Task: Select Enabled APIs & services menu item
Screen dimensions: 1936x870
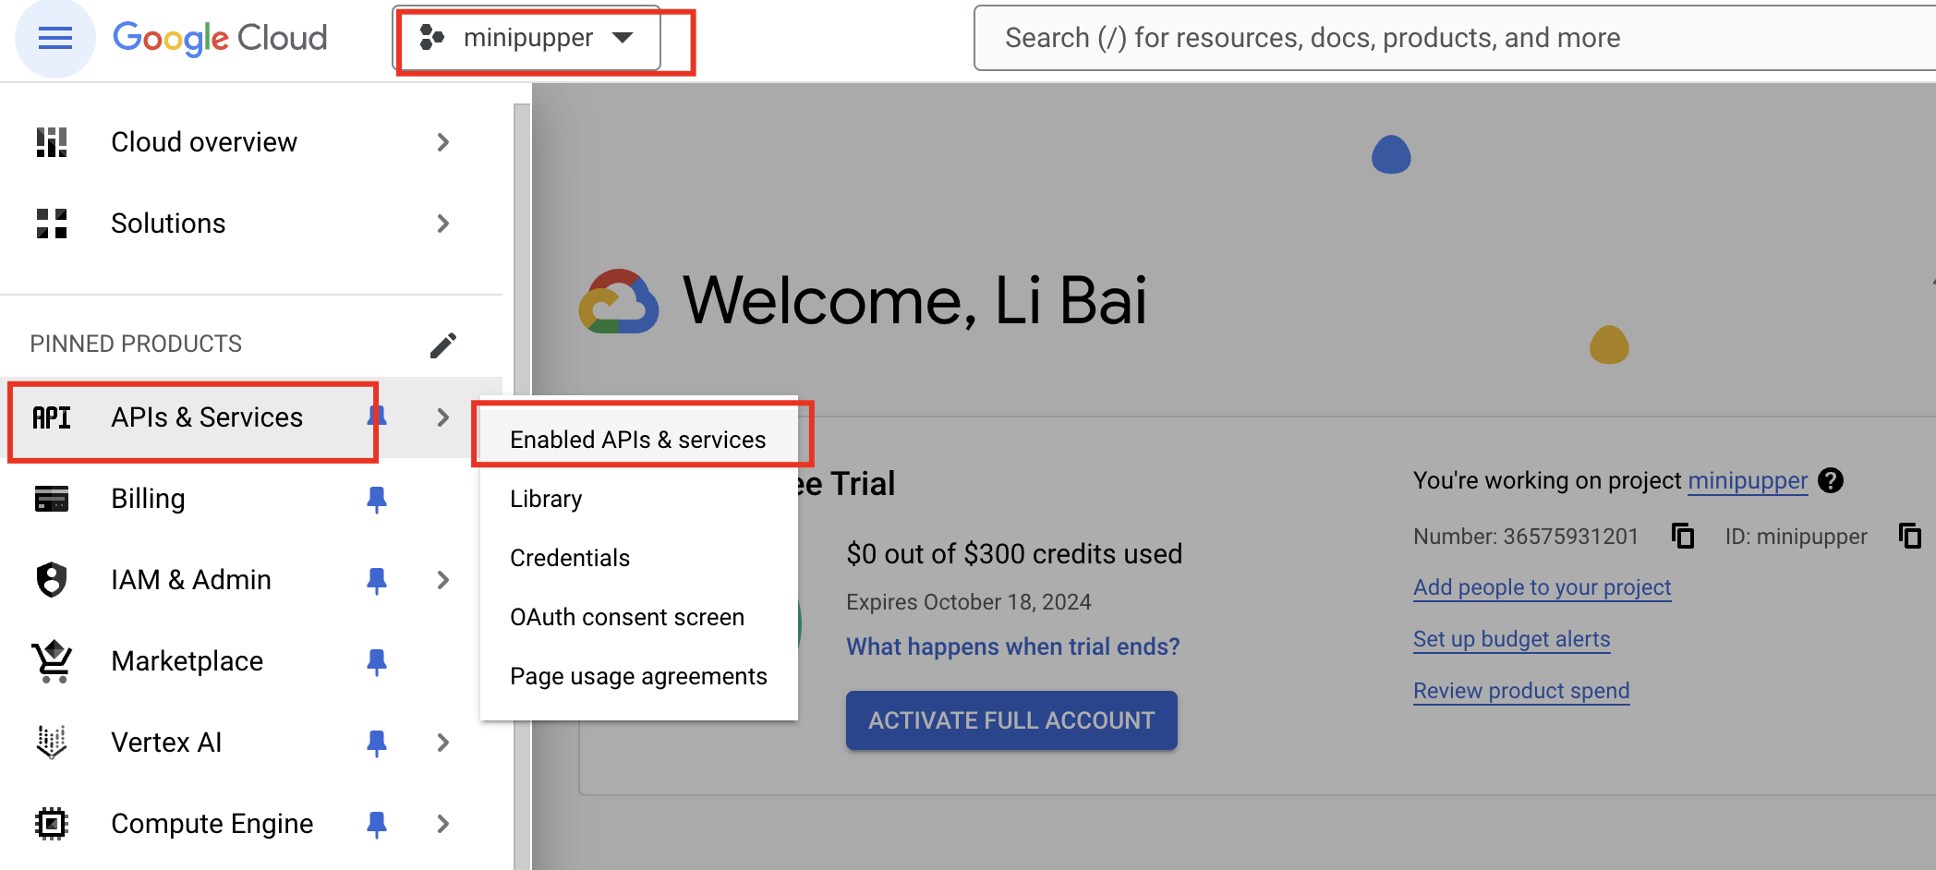Action: tap(638, 439)
